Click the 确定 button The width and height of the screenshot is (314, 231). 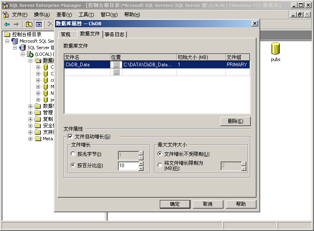(x=175, y=204)
